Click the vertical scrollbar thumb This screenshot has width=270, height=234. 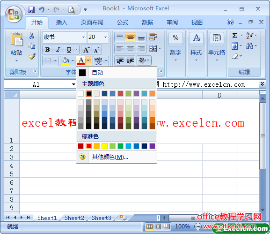[263, 136]
